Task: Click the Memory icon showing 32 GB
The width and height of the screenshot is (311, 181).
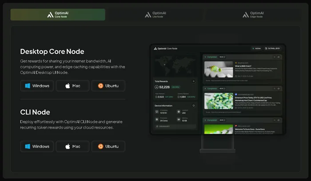Action: pos(179,119)
